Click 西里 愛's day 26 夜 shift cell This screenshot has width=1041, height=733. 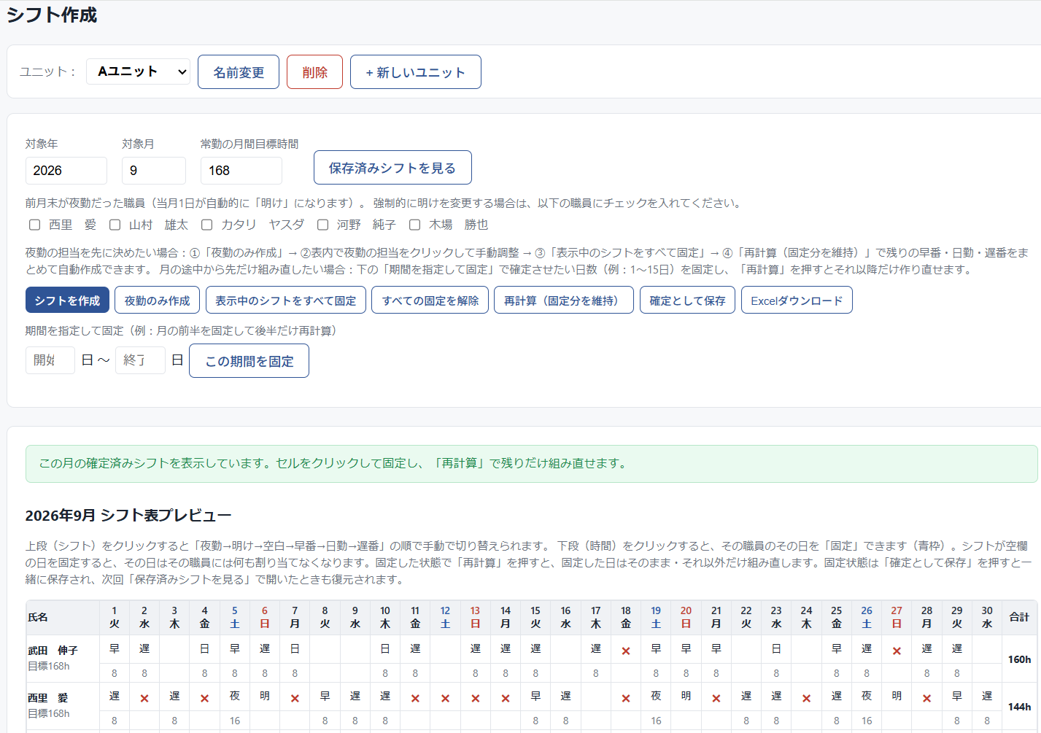click(867, 697)
